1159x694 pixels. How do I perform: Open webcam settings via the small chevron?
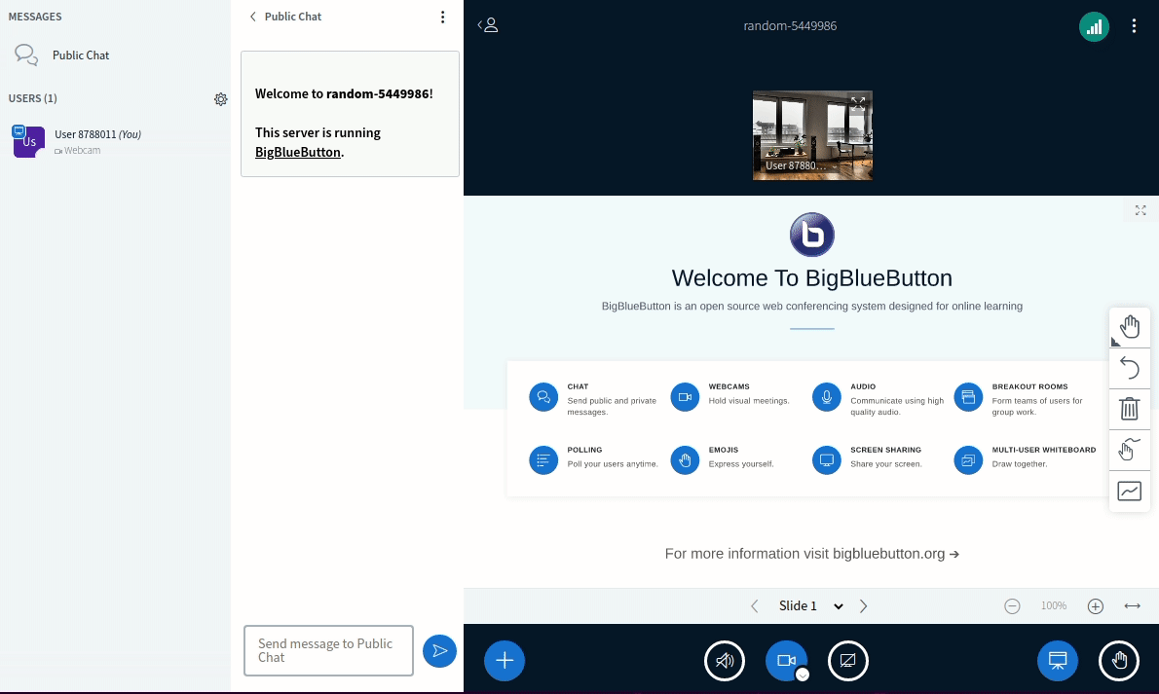[802, 674]
